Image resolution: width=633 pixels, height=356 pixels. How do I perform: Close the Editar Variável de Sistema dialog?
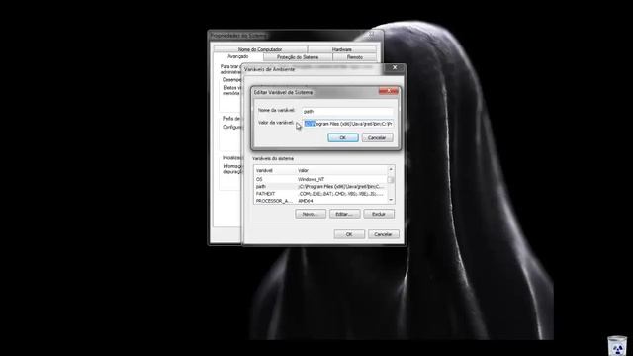[x=389, y=92]
